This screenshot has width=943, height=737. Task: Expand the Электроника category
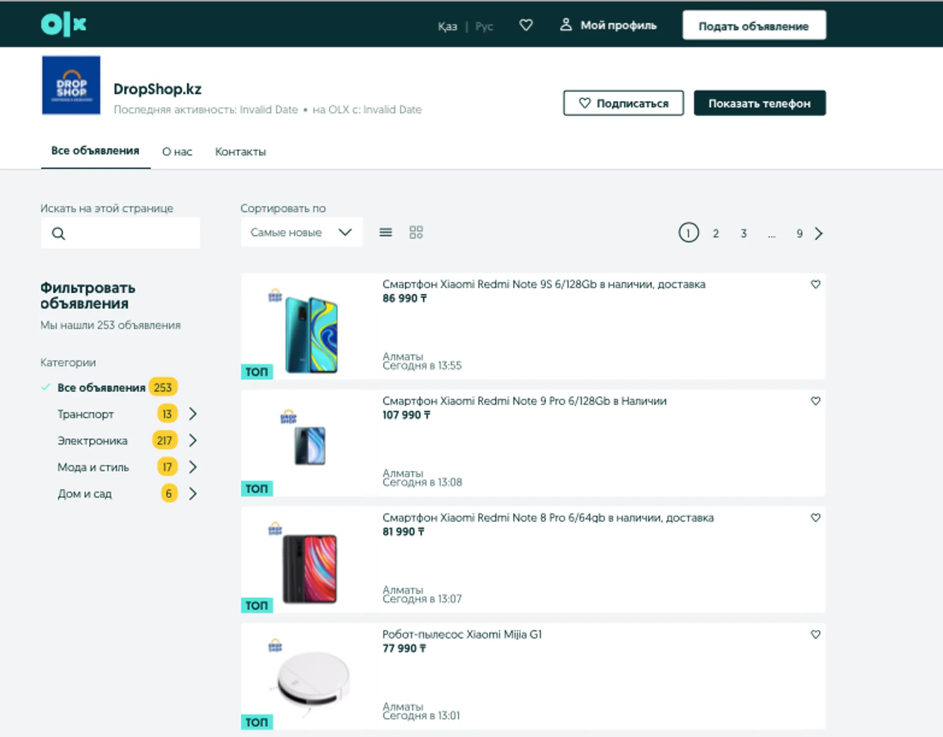(193, 441)
